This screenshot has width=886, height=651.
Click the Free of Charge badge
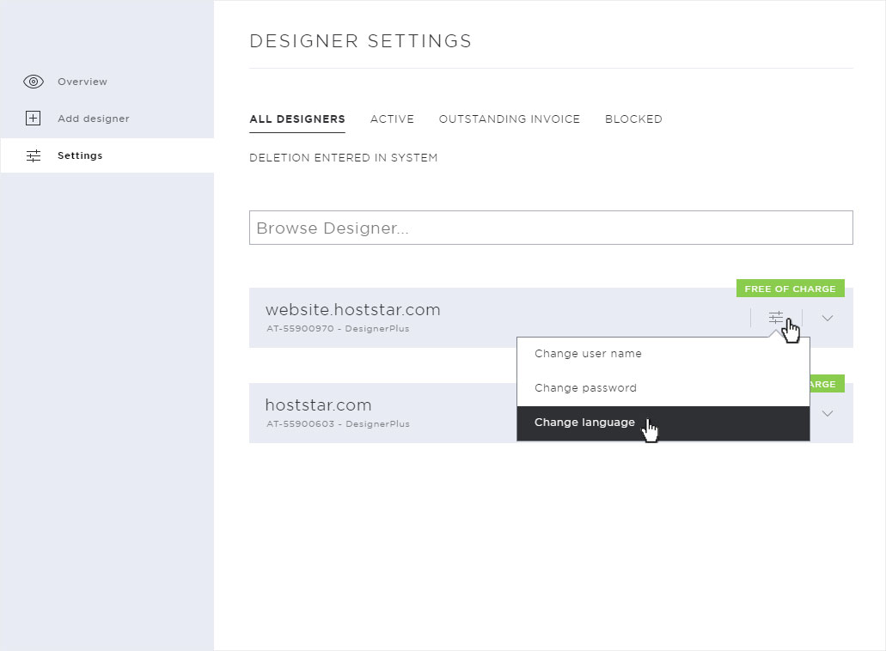tap(790, 289)
